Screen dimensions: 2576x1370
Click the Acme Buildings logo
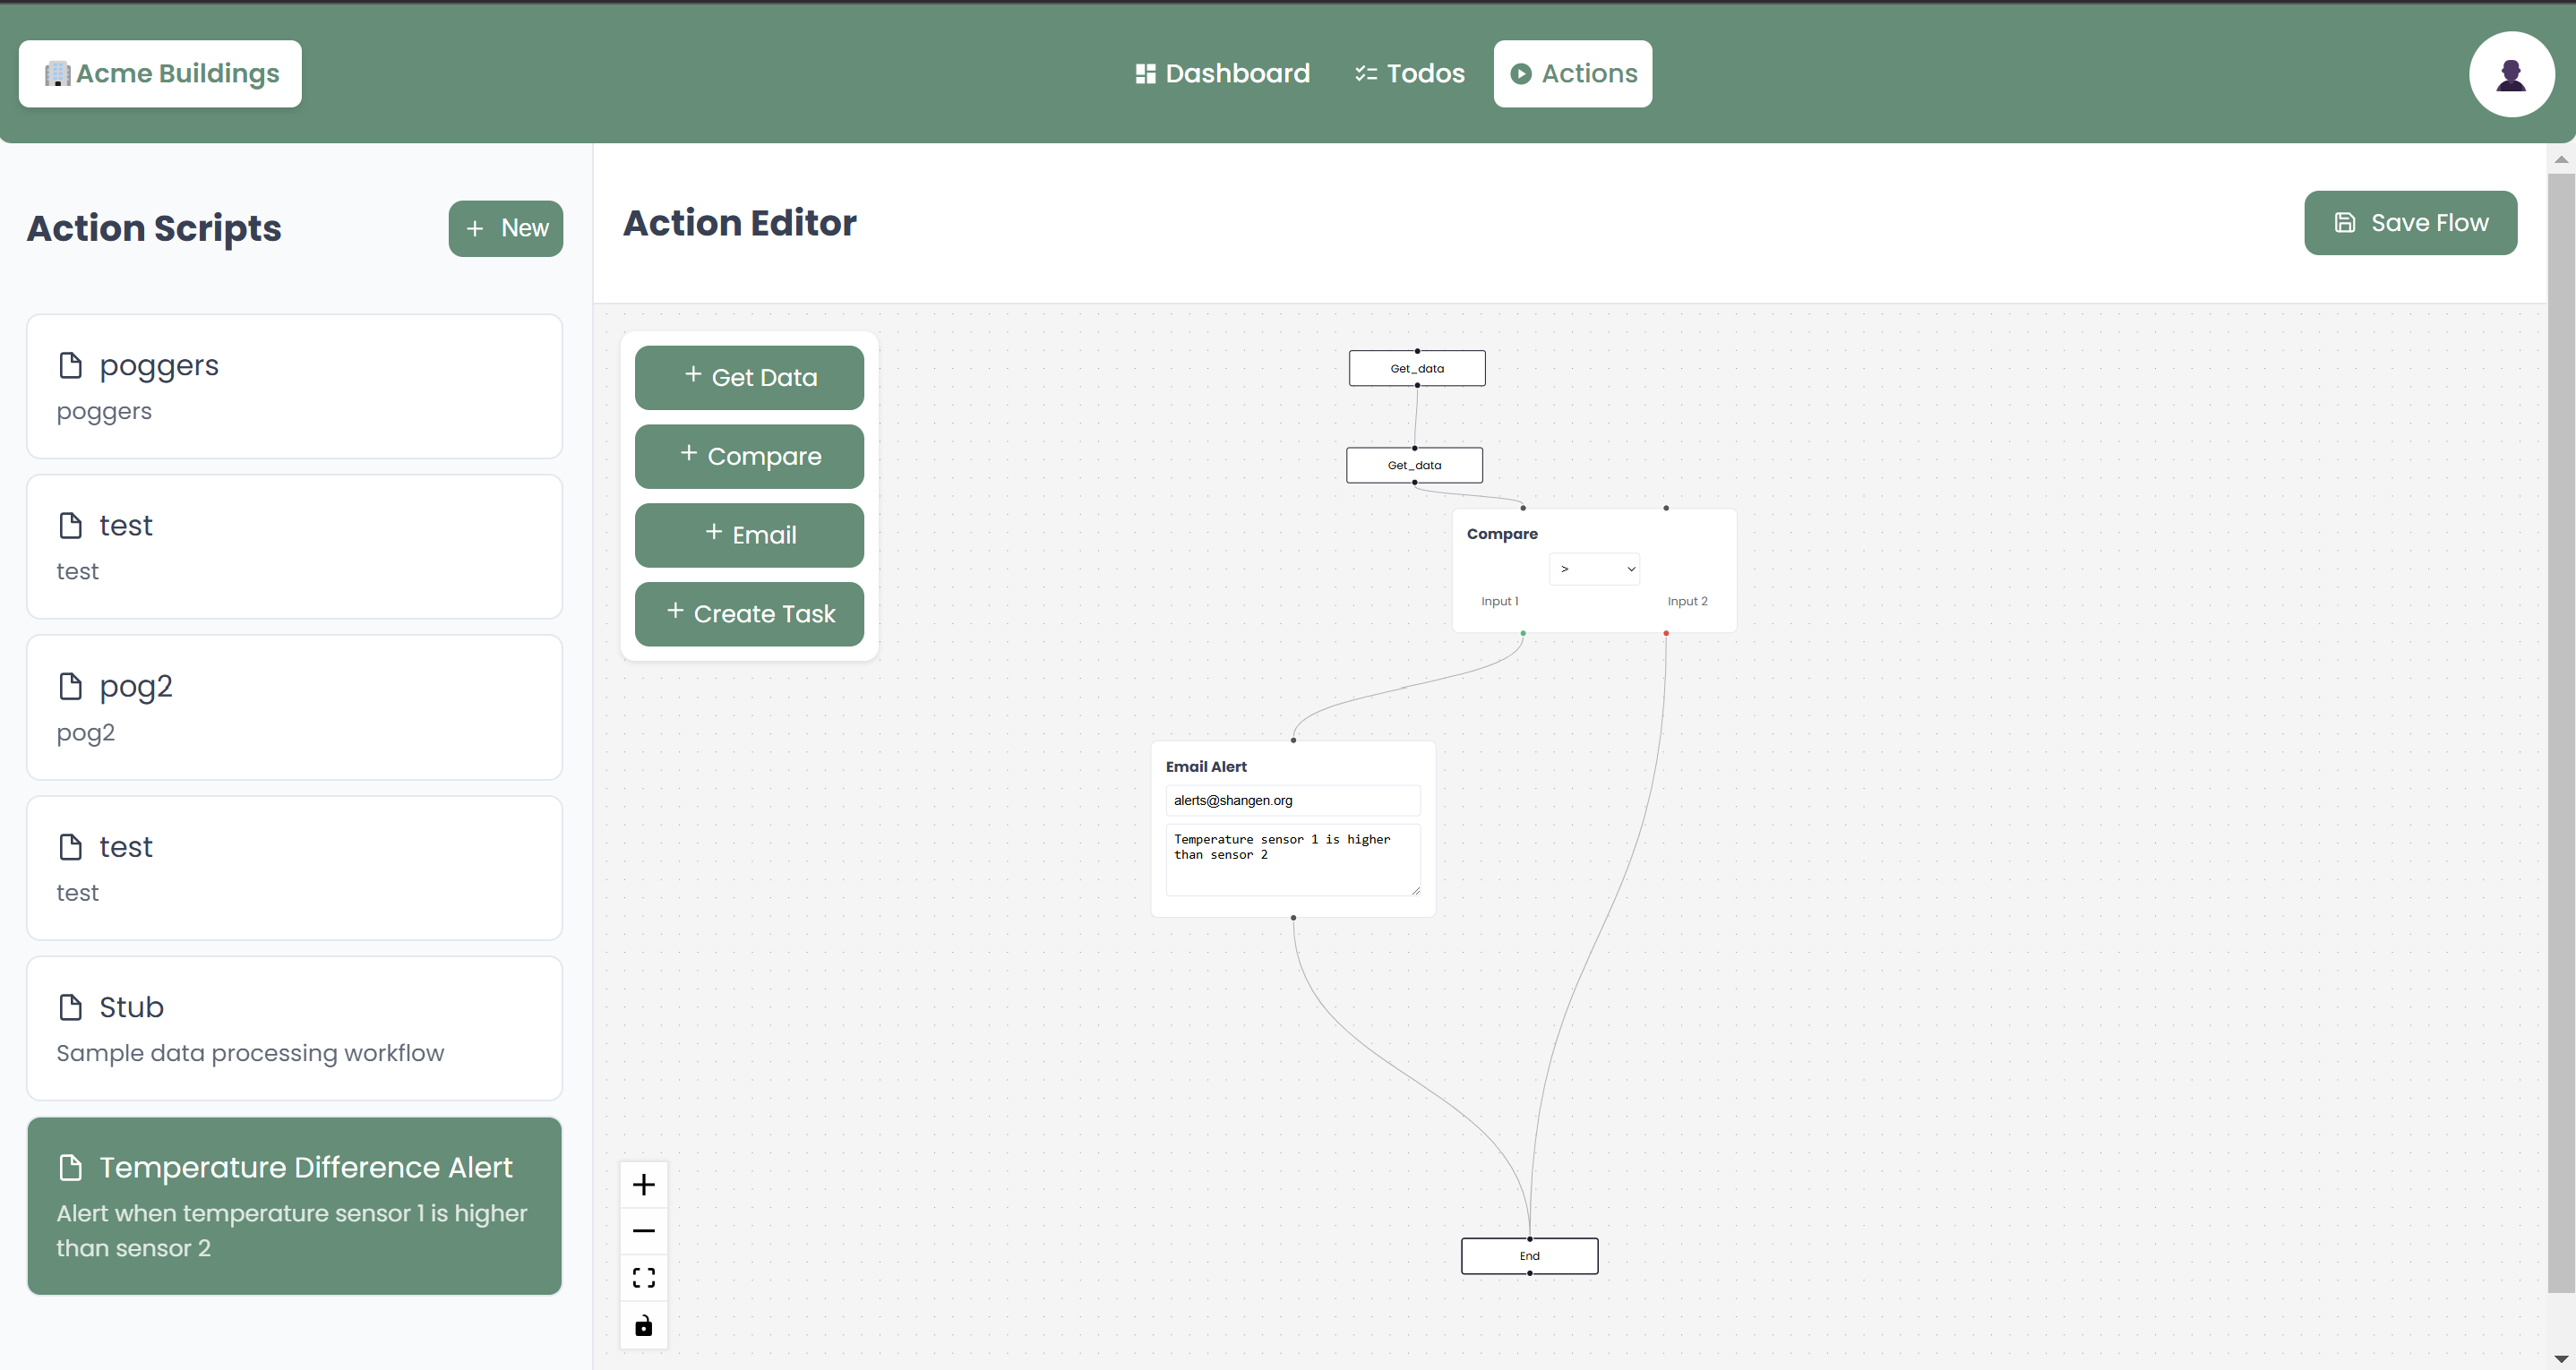coord(160,74)
